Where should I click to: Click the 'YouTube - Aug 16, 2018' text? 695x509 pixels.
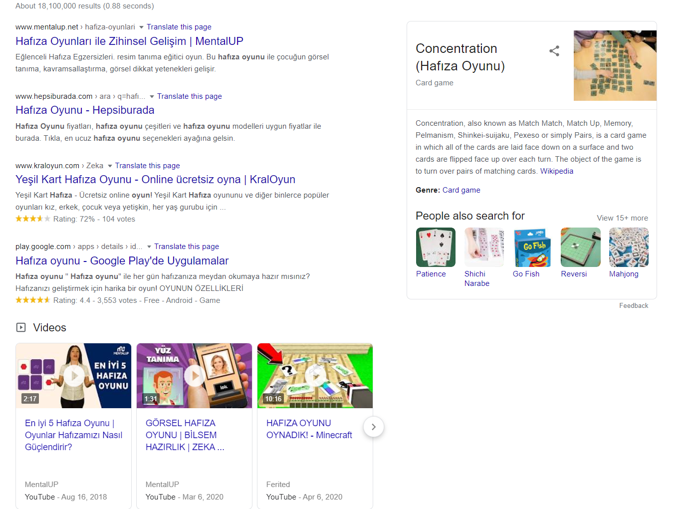(66, 497)
